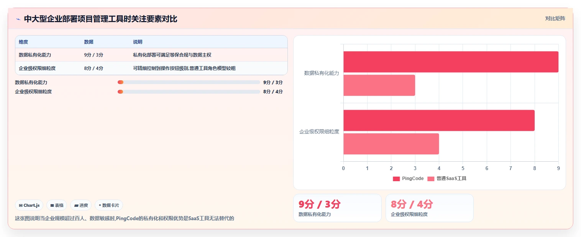Screen dimensions: 581x237
Task: Click the 企业级权限细粒度 progress bar
Action: pos(189,92)
